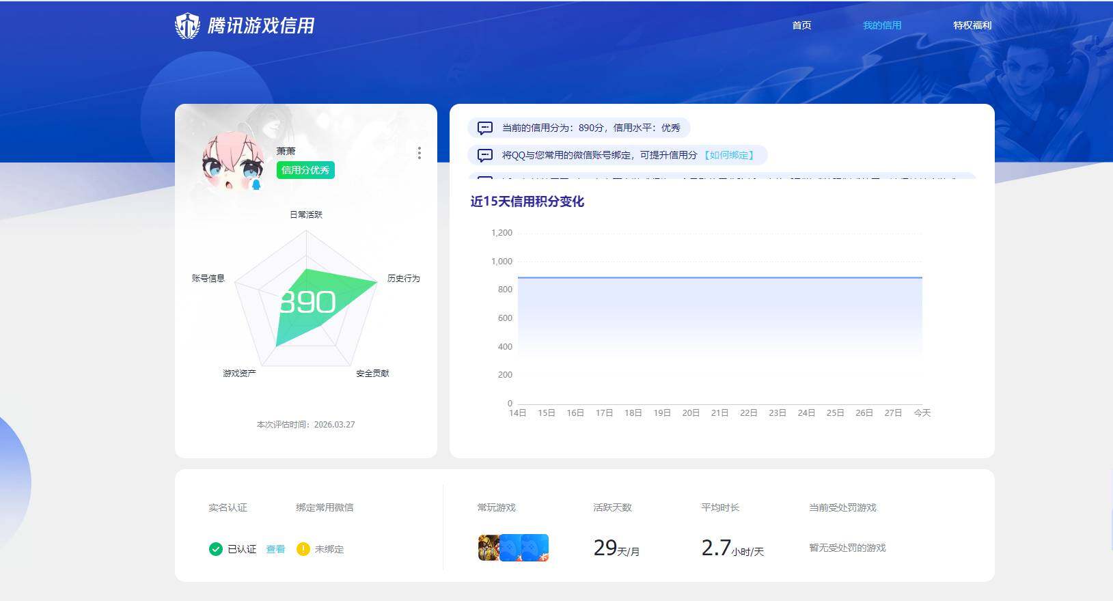The image size is (1113, 601).
Task: Click the chat icon beside the 890分 credit message
Action: (x=484, y=128)
